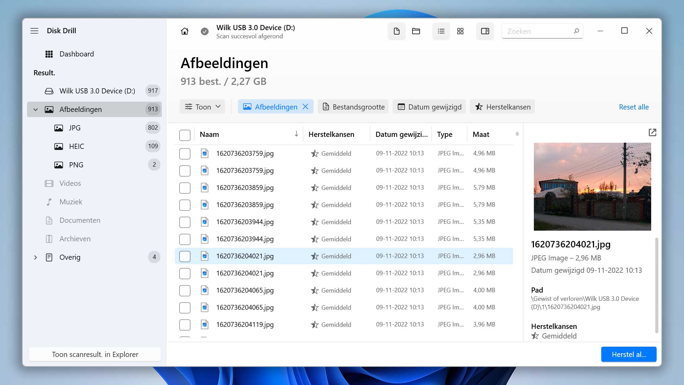Click the file list scrollbar handle
The image size is (684, 385).
point(517,134)
